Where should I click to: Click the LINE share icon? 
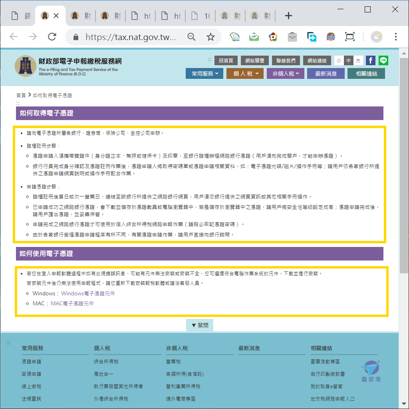[383, 60]
